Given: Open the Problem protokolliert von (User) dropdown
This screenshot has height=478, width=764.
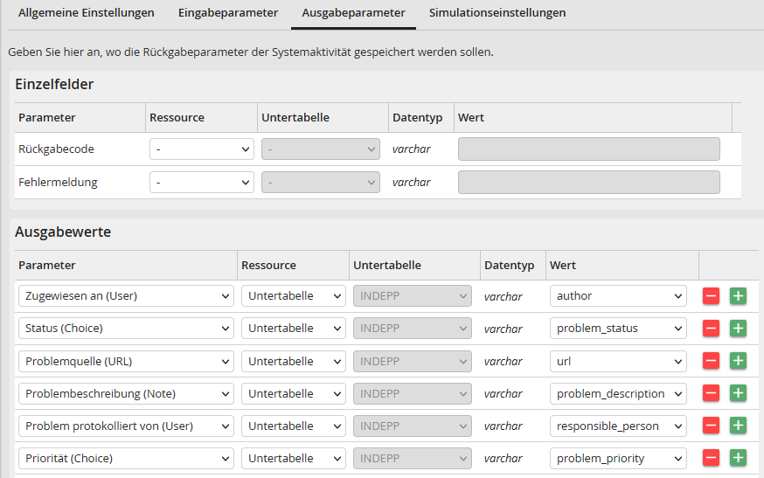Looking at the screenshot, I should coord(126,426).
